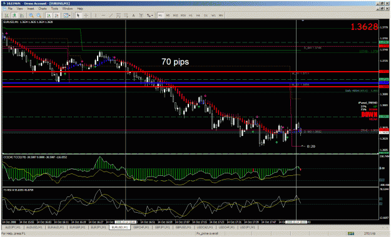Click the 270/1 kb traffic indicator
Screen dimensions: 391x237
(x=370, y=233)
